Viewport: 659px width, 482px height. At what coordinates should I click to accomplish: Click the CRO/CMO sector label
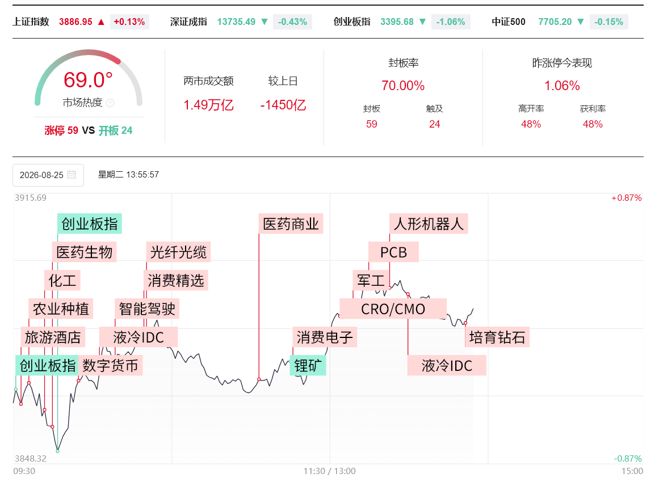coord(393,309)
